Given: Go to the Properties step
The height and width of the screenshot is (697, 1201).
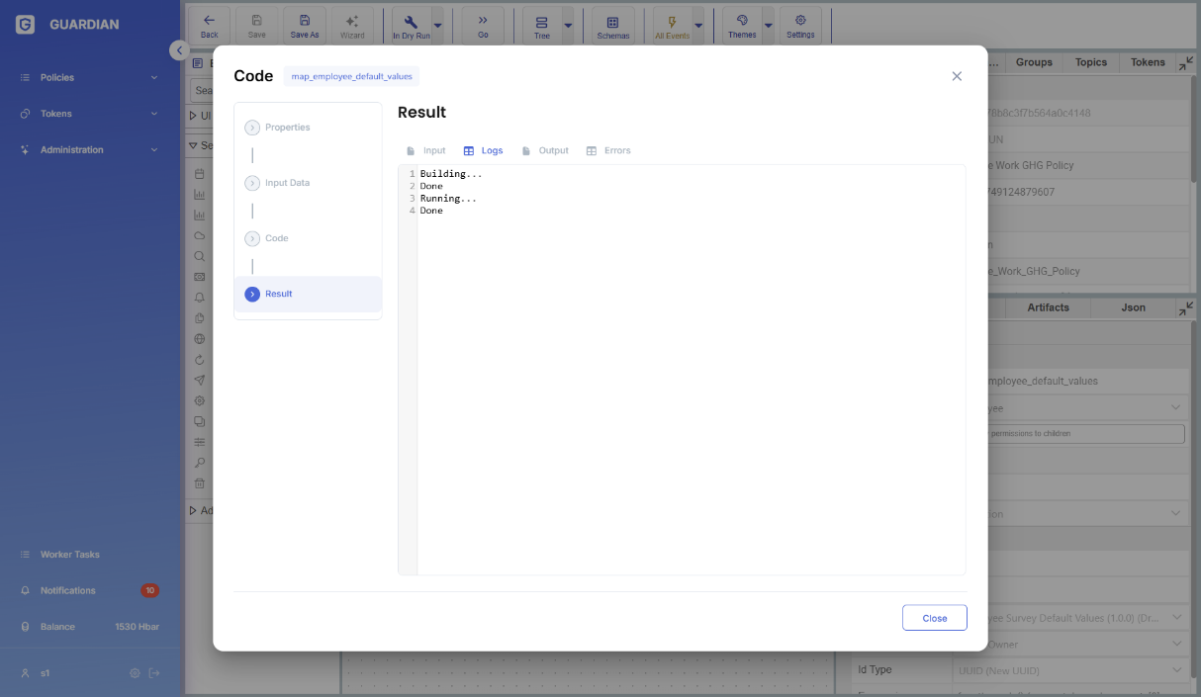Looking at the screenshot, I should (287, 128).
